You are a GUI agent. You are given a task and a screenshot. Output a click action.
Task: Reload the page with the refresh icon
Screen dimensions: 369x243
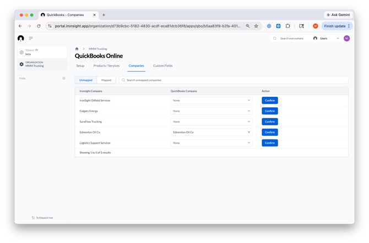pyautogui.click(x=39, y=26)
